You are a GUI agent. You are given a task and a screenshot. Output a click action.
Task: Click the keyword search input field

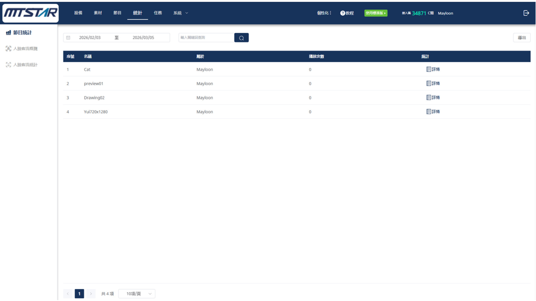[205, 38]
